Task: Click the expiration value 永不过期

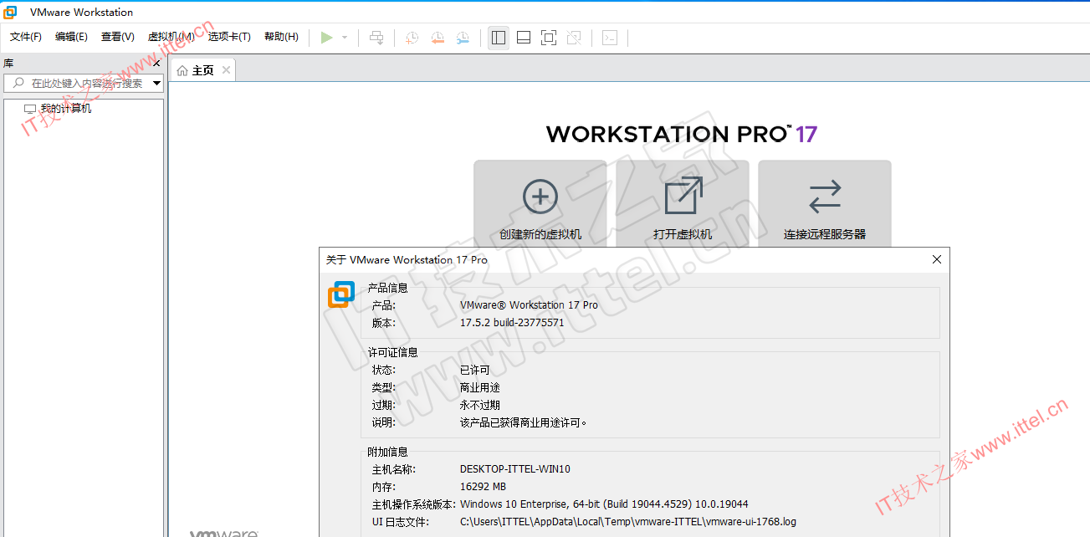Action: [480, 405]
